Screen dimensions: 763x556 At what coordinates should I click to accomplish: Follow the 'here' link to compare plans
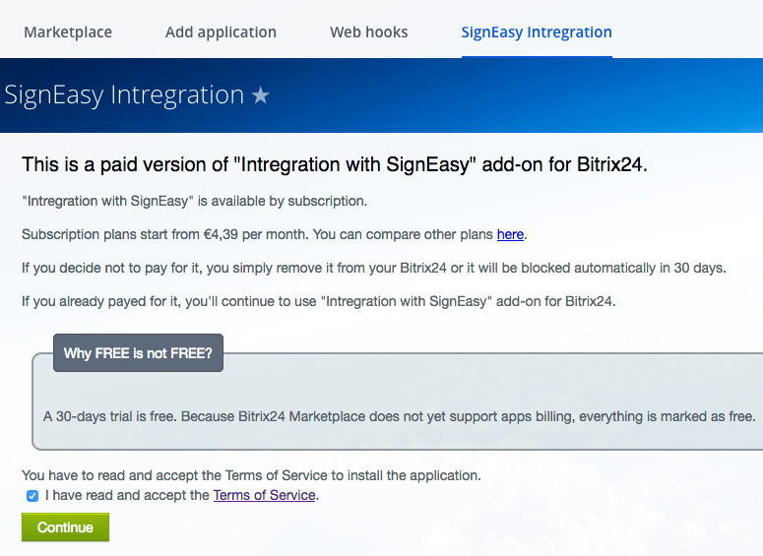[510, 234]
